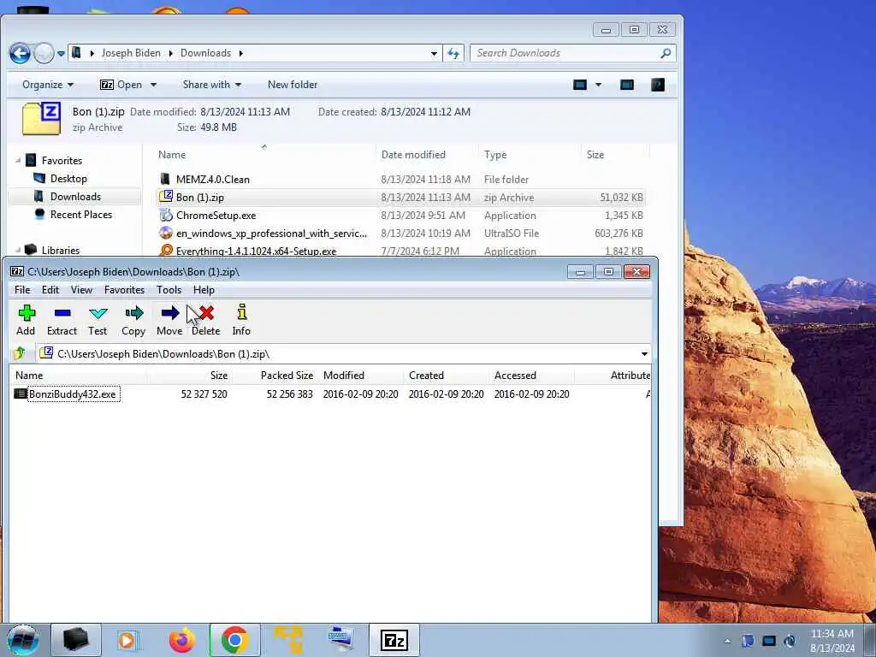The image size is (876, 657).
Task: Click the Extract button in 7-Zip
Action: (62, 320)
